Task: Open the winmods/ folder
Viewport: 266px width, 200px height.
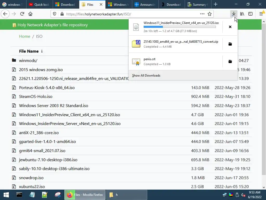Action: tap(28, 60)
